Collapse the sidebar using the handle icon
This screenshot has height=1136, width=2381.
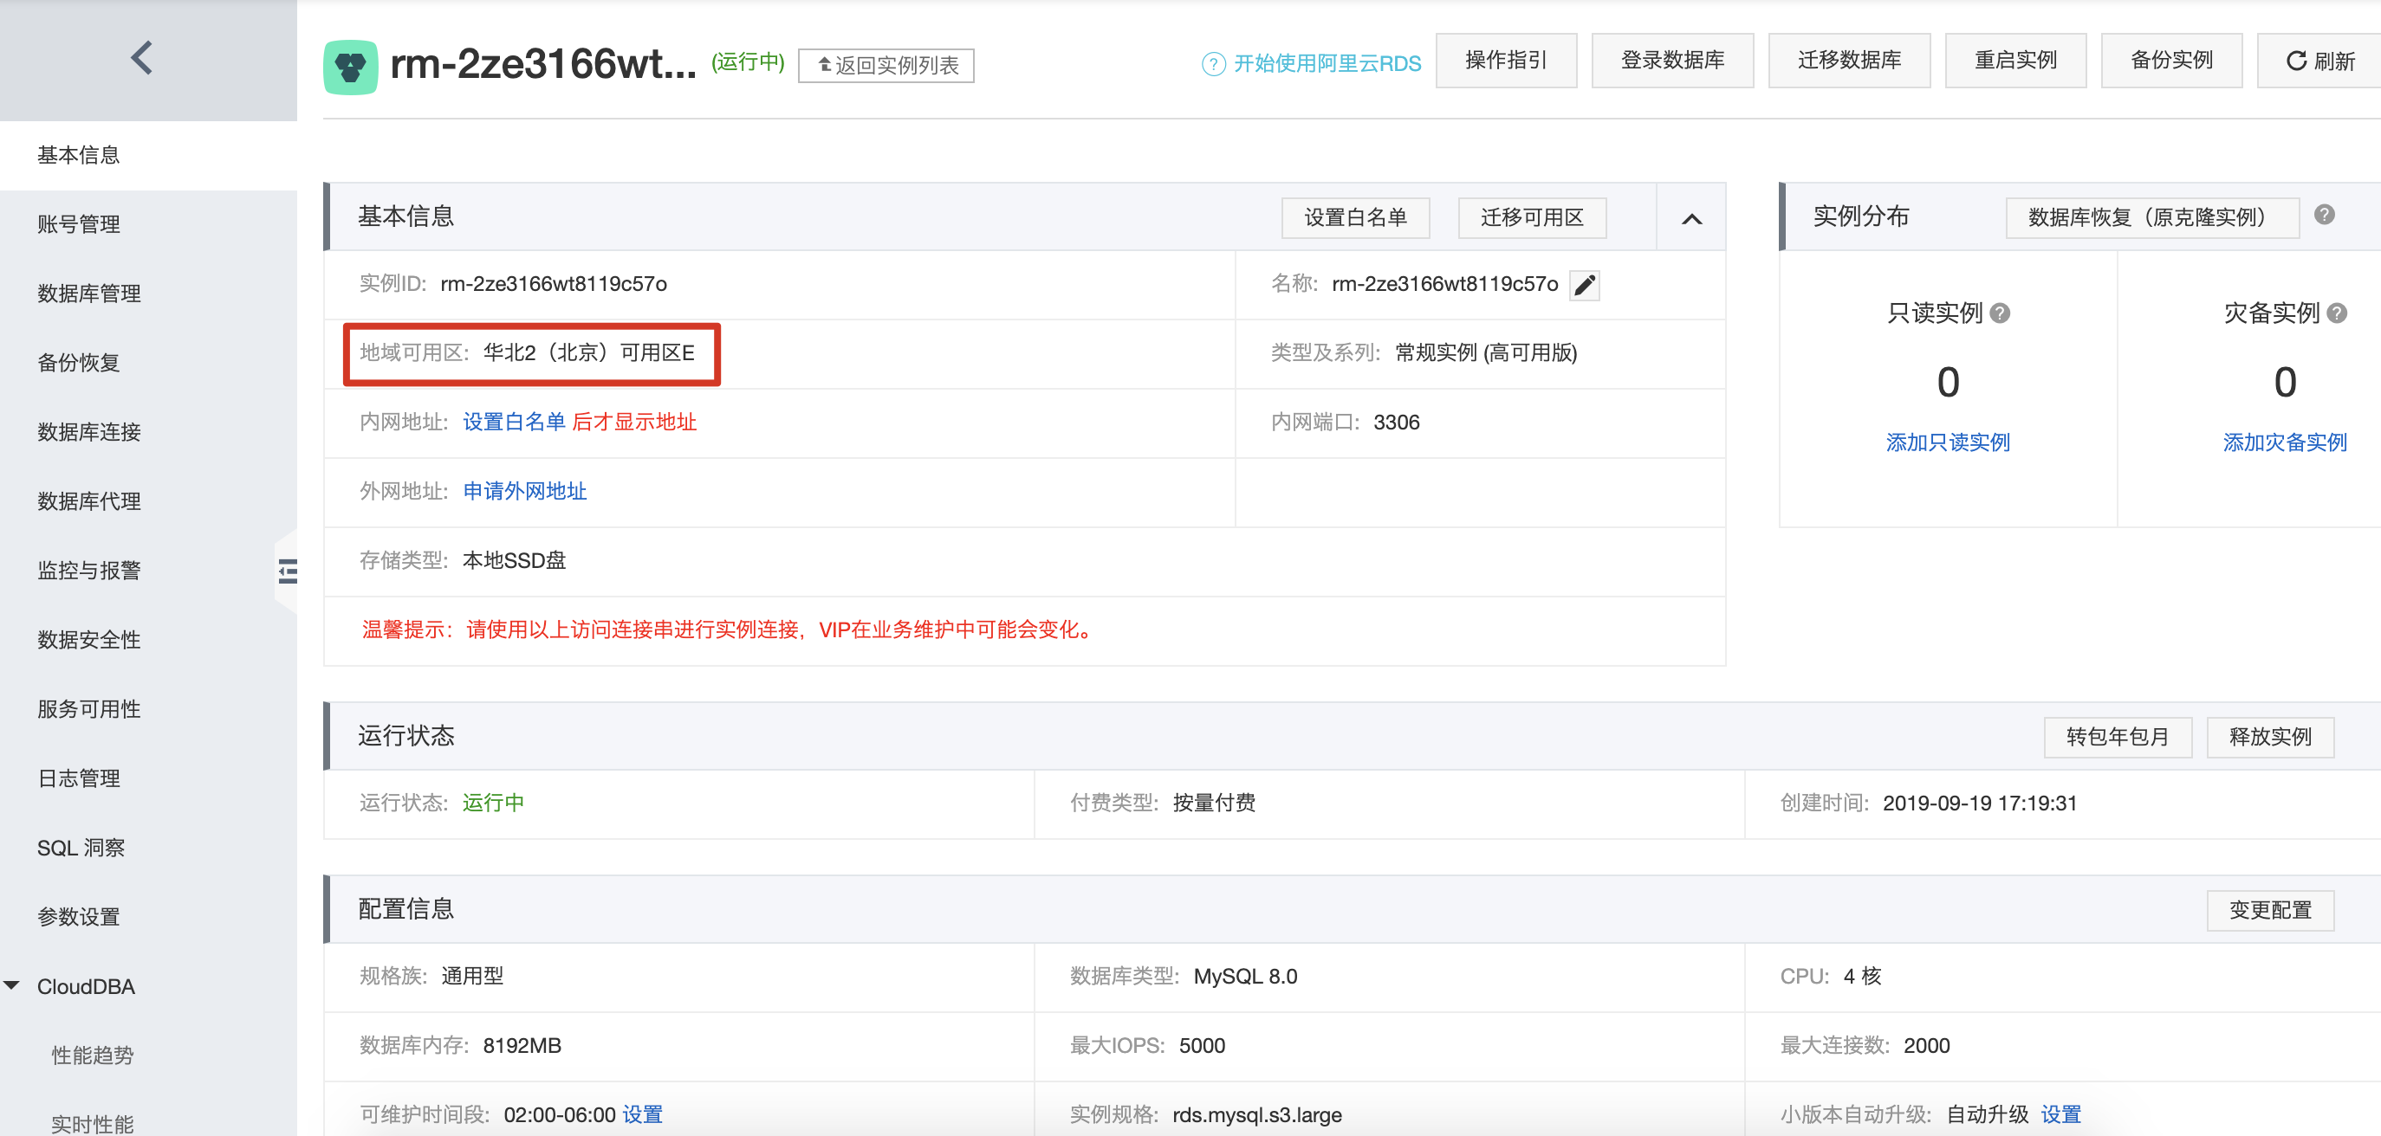pyautogui.click(x=288, y=571)
